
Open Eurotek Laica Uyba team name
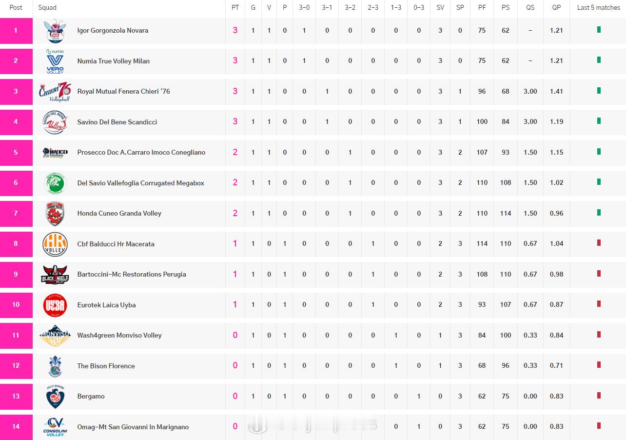[106, 305]
